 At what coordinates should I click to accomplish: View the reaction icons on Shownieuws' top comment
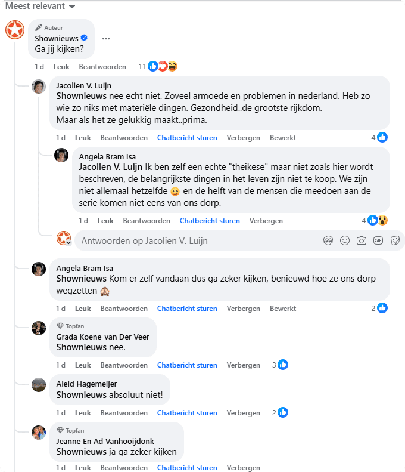pyautogui.click(x=162, y=67)
